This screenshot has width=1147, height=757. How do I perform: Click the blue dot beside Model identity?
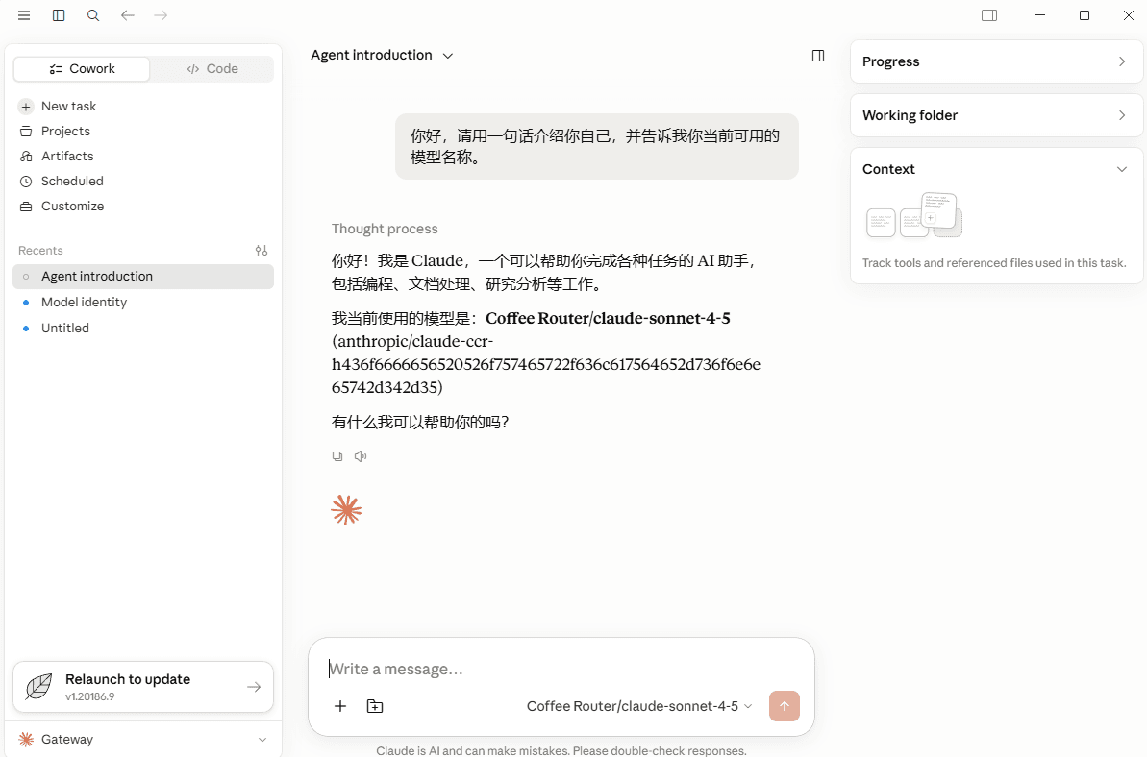point(26,303)
